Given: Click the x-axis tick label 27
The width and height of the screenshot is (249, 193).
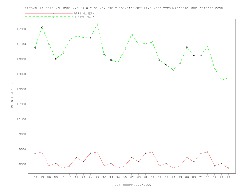Looking at the screenshot, I should 97,177.
